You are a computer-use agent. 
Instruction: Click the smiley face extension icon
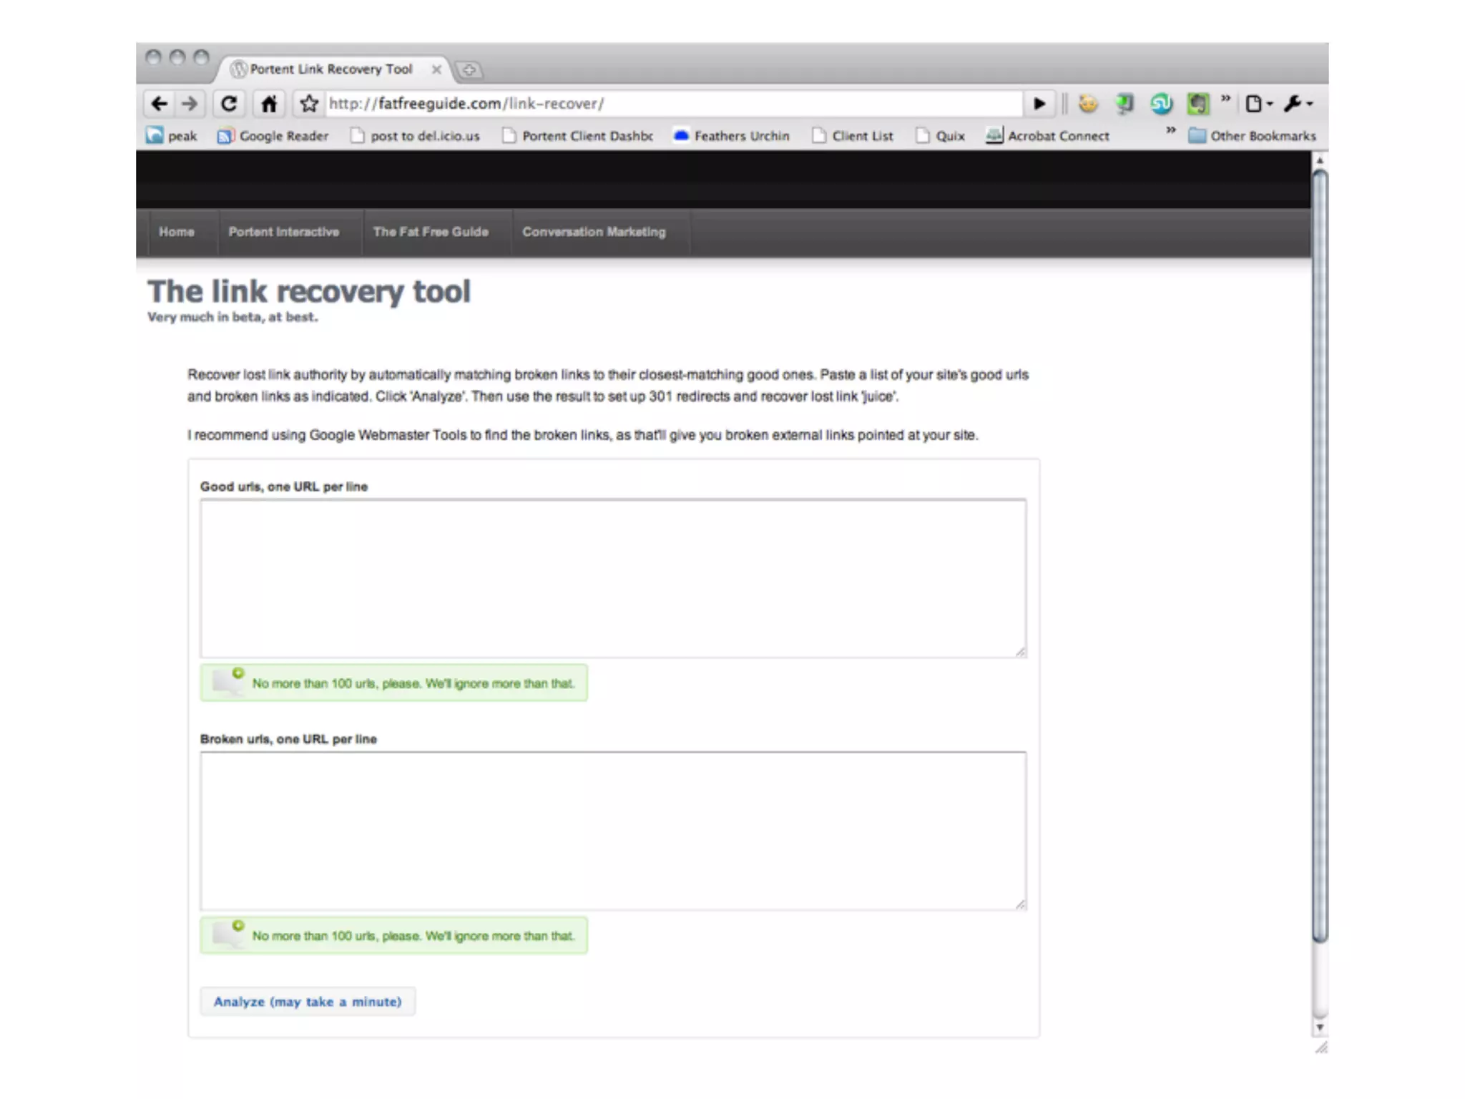1088,104
